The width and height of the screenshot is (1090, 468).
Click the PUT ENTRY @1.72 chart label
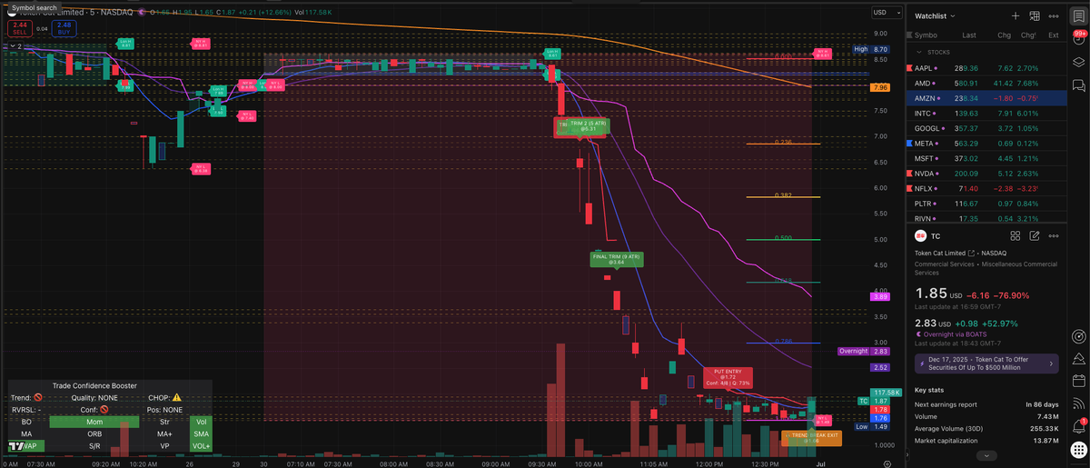coord(729,377)
